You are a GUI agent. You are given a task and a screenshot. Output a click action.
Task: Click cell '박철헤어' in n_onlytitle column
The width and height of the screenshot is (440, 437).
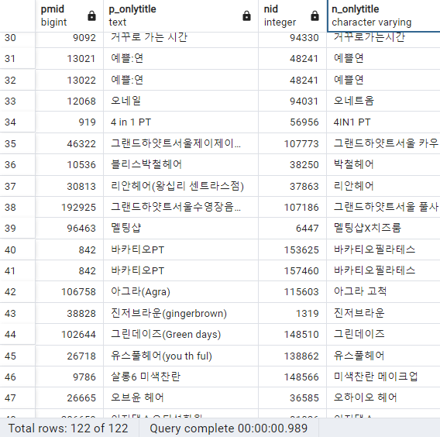coord(383,165)
